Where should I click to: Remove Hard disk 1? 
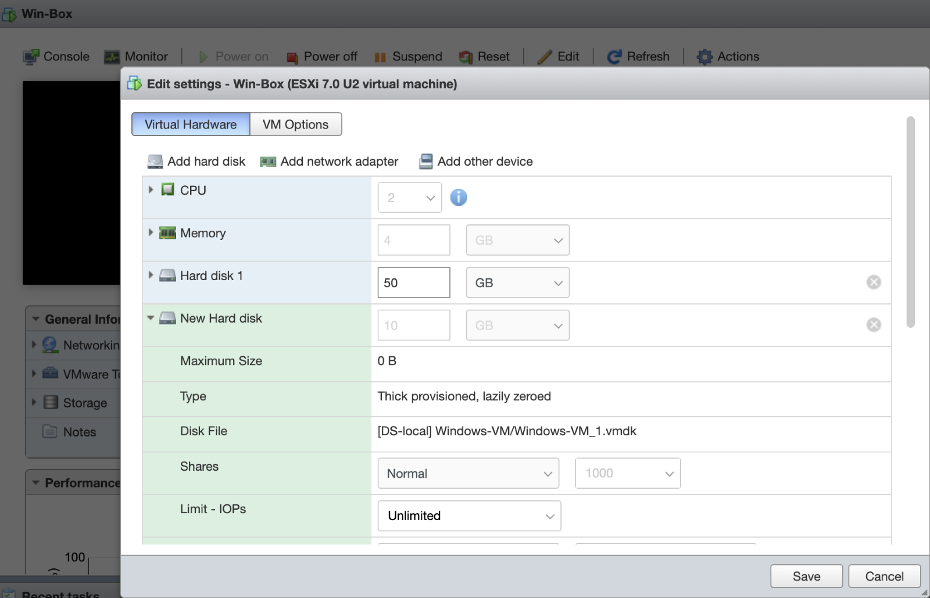pyautogui.click(x=874, y=282)
